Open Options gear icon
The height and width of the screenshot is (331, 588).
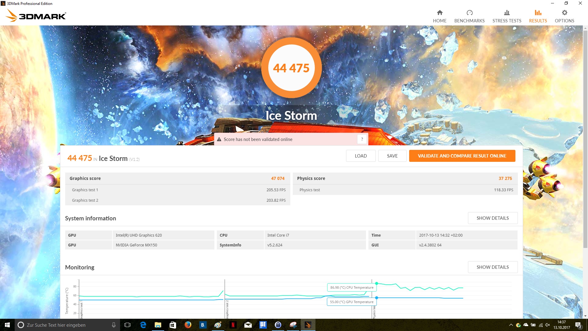pos(564,13)
